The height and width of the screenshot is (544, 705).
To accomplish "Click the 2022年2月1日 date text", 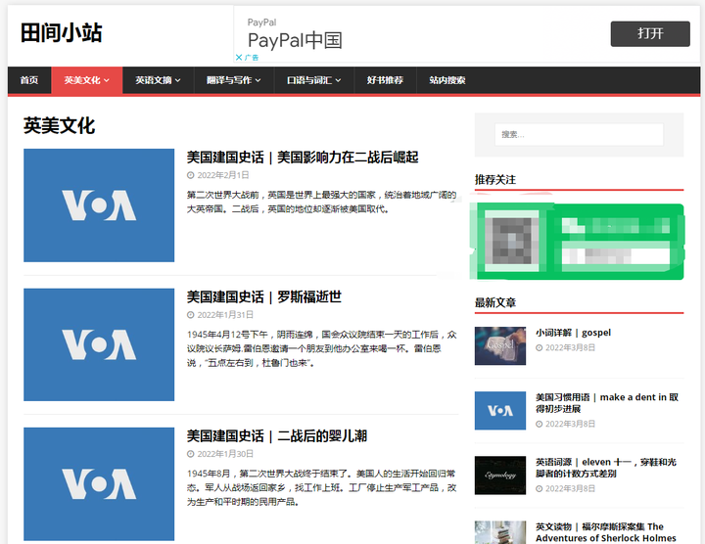I will (223, 175).
